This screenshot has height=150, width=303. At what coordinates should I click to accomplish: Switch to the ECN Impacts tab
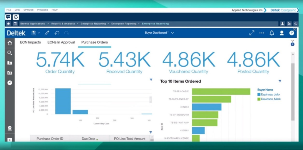(x=30, y=42)
